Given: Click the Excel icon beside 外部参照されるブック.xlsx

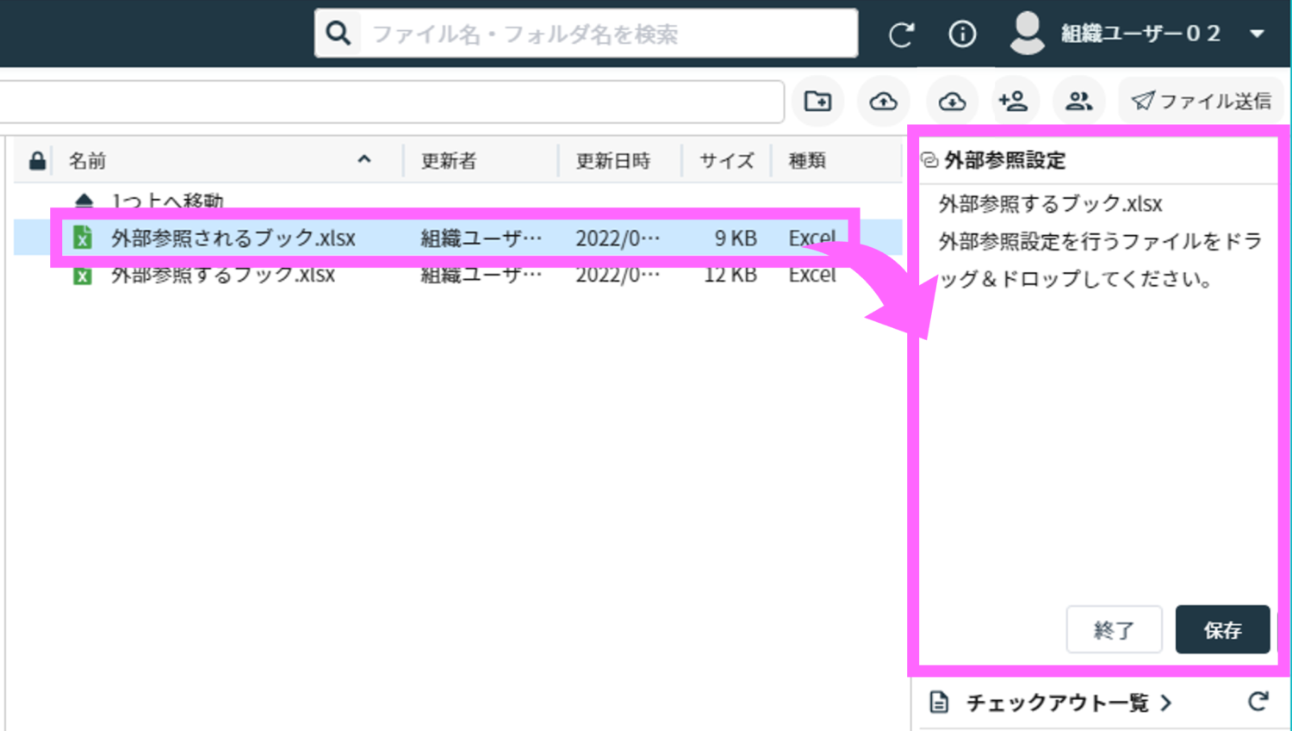Looking at the screenshot, I should pyautogui.click(x=83, y=238).
